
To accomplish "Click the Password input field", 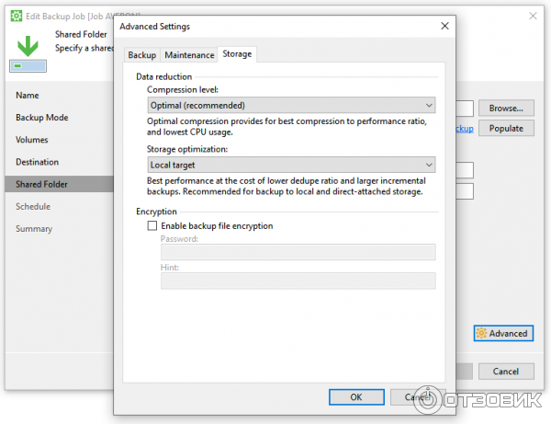I will pyautogui.click(x=298, y=252).
